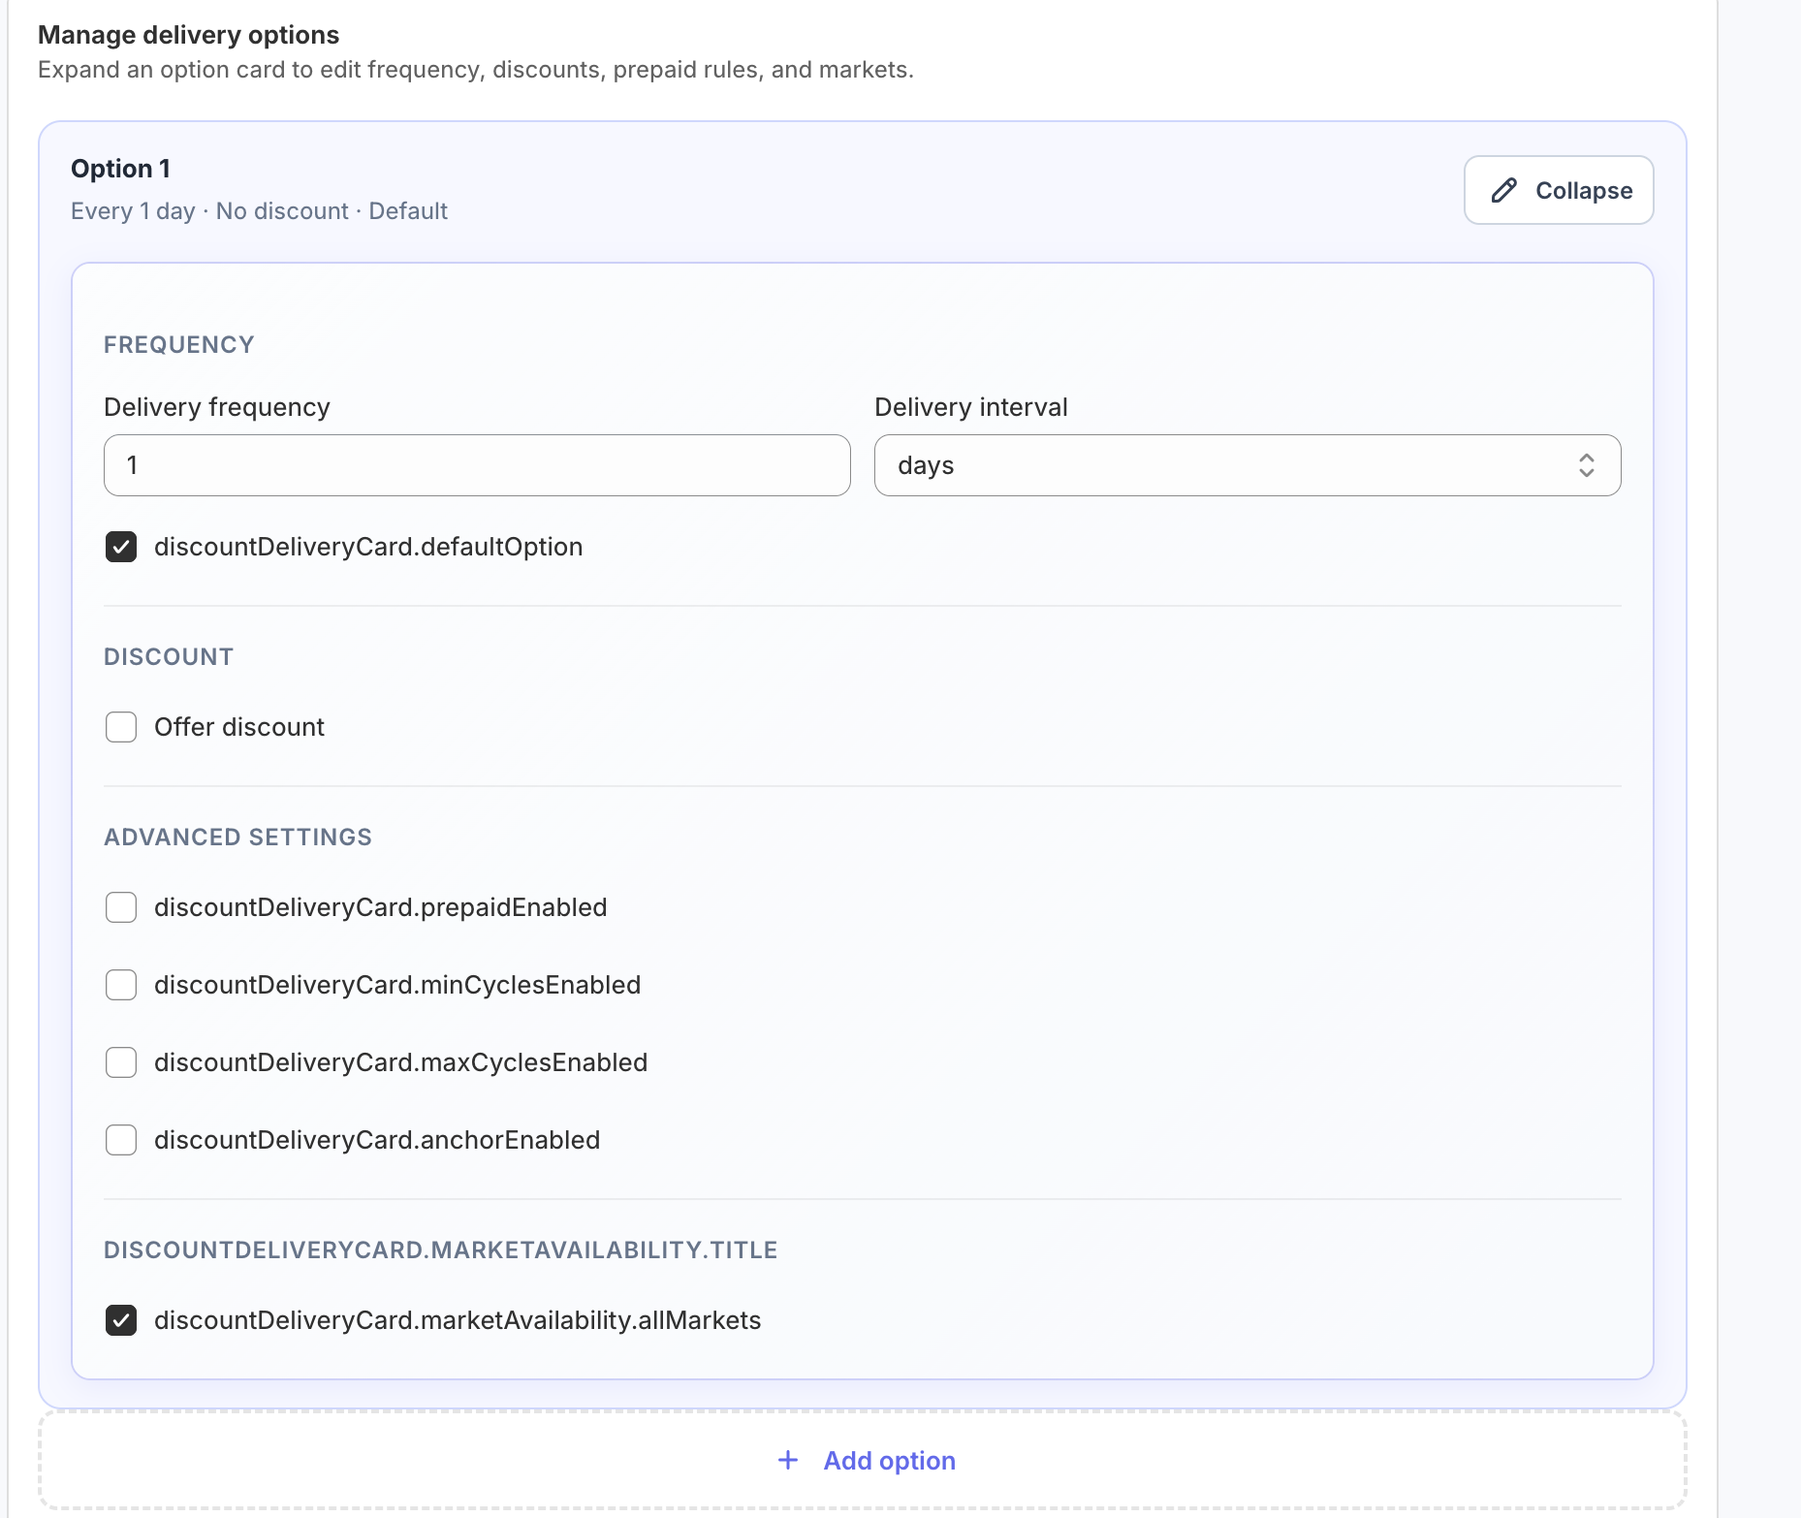The height and width of the screenshot is (1518, 1801).
Task: Open the Delivery interval days dropdown
Action: pos(1248,465)
